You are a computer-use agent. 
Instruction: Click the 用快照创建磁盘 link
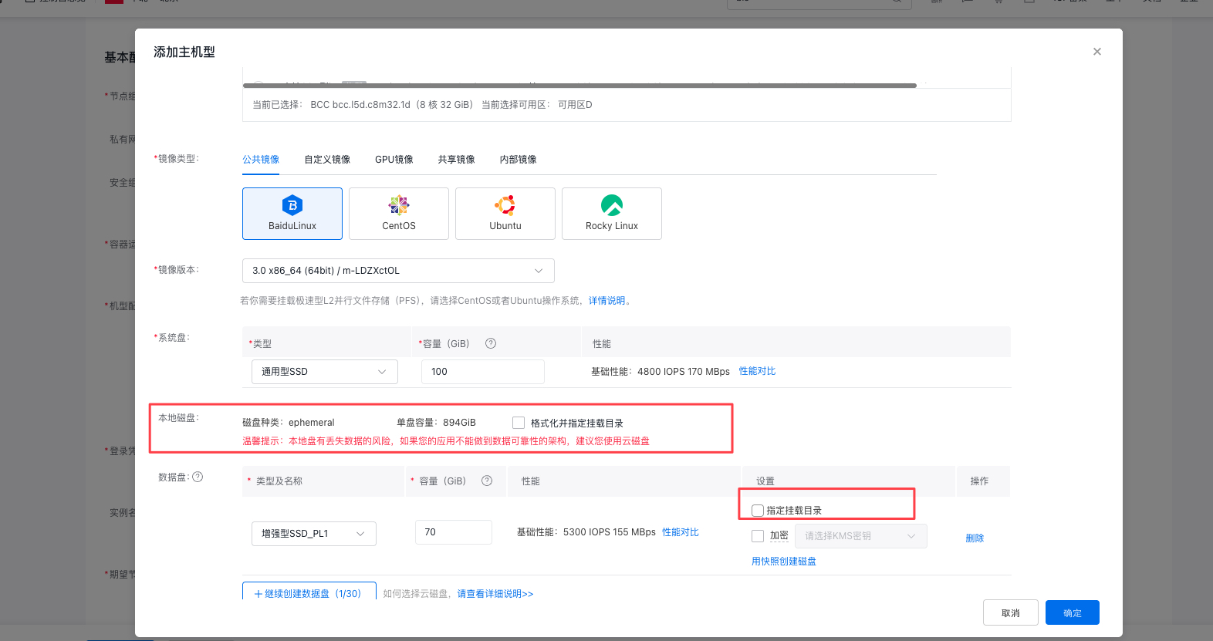[784, 562]
